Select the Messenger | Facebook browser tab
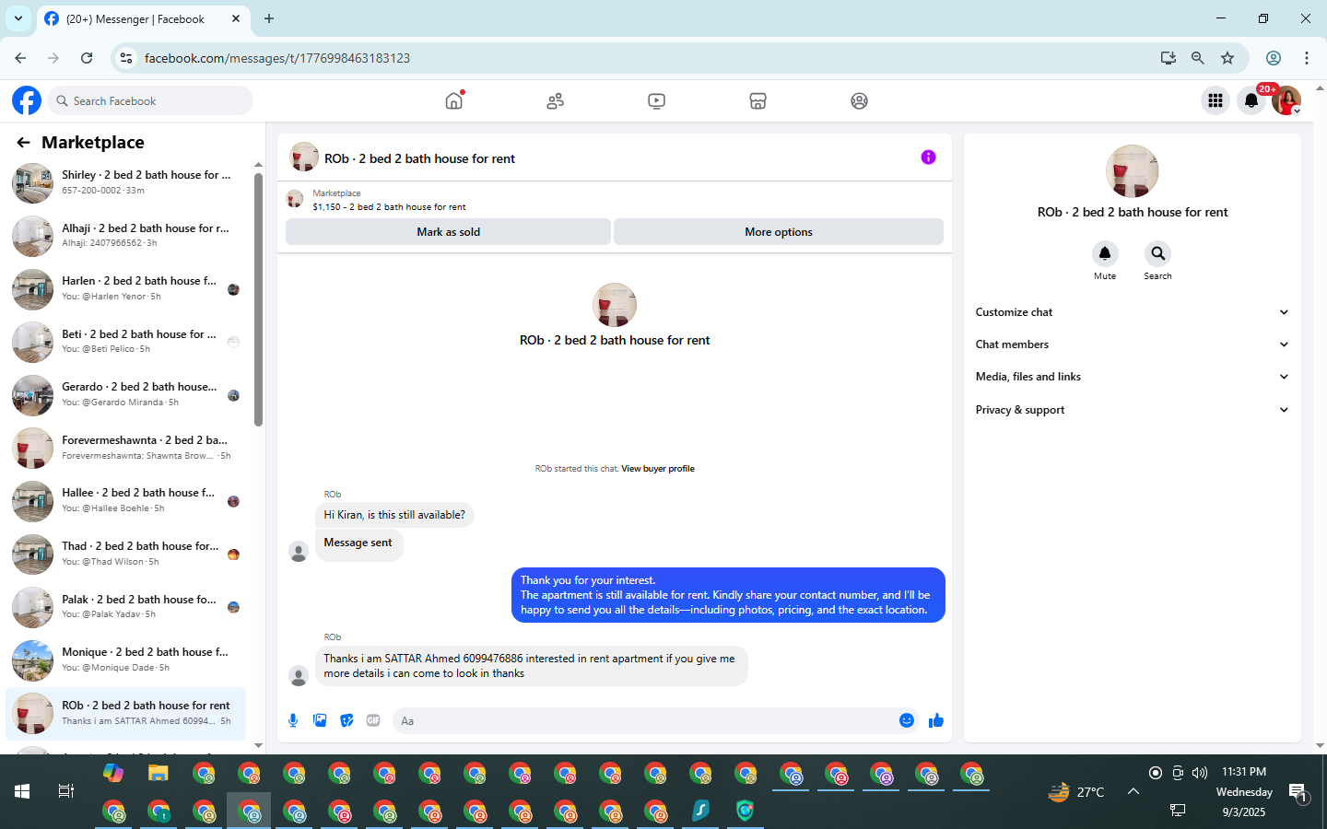The width and height of the screenshot is (1327, 829). (144, 18)
